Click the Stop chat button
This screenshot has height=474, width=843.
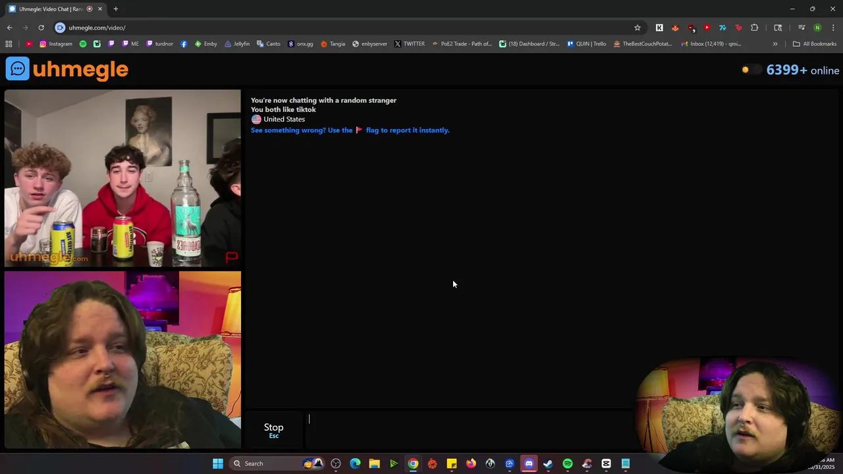[273, 431]
